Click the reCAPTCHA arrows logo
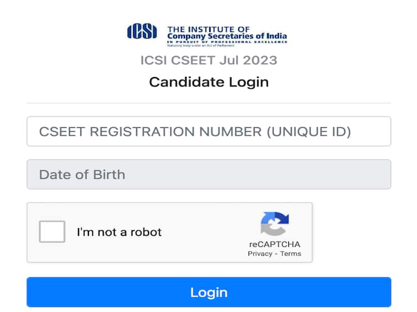Viewport: 417px width, 312px height. pyautogui.click(x=275, y=225)
